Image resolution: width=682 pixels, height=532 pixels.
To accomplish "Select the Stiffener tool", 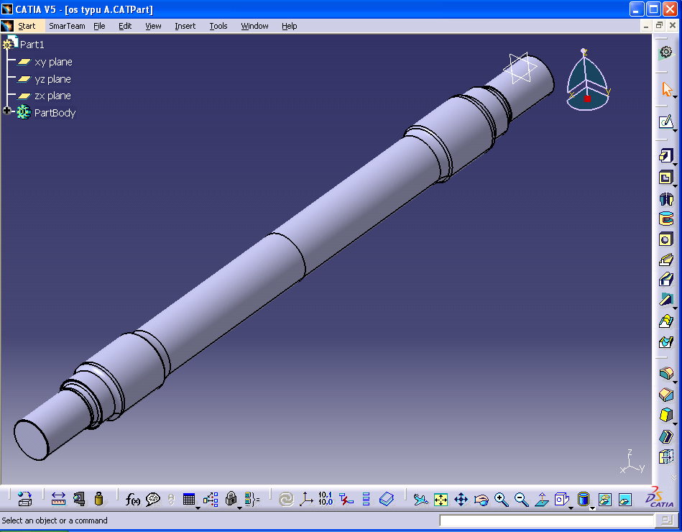I will click(666, 299).
